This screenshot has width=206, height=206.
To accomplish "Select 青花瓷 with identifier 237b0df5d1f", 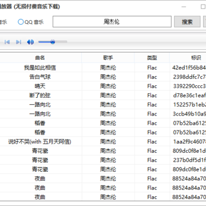I will coord(40,160).
